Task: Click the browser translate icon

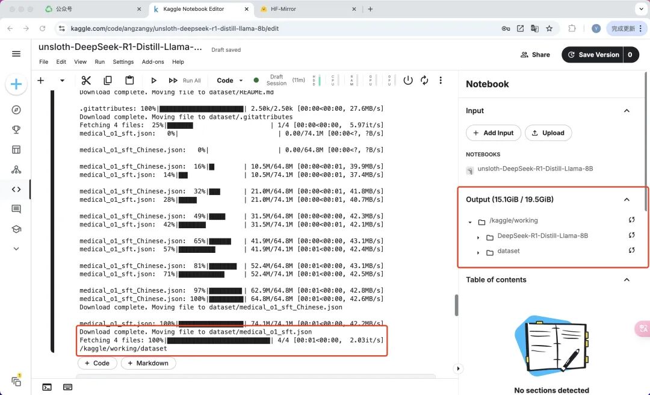Action: 535,29
